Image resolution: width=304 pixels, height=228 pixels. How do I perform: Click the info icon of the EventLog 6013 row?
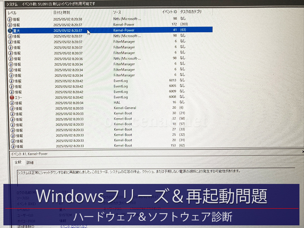tap(12, 81)
